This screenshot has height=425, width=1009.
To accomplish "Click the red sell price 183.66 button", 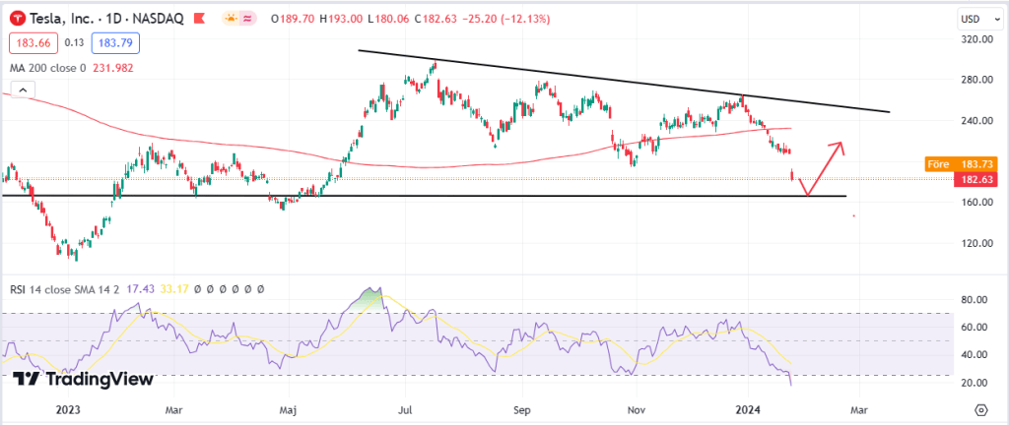I will click(31, 43).
